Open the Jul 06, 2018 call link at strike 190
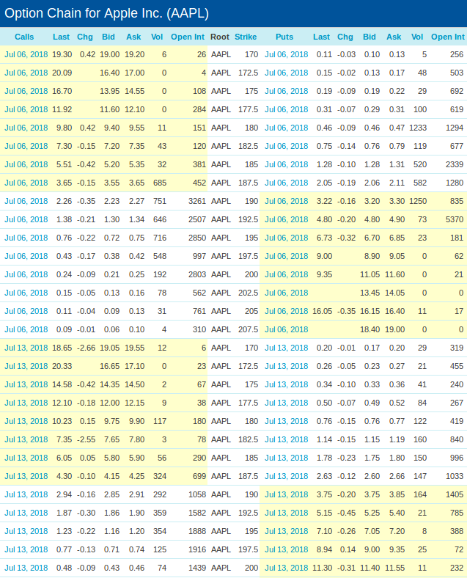The height and width of the screenshot is (578, 467). pos(26,201)
